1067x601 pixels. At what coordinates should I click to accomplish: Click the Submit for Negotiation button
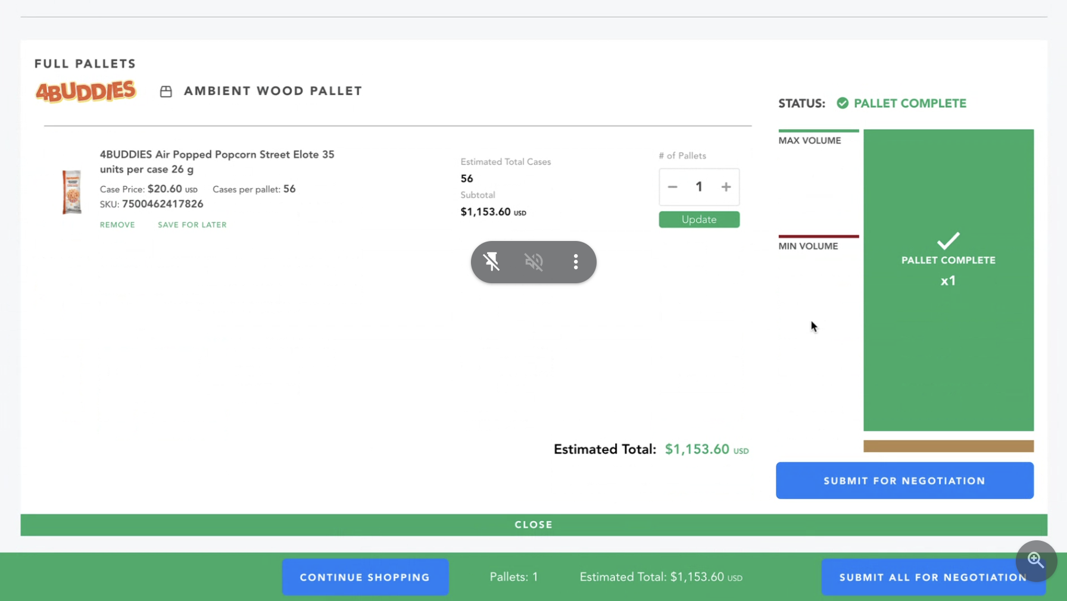point(904,480)
